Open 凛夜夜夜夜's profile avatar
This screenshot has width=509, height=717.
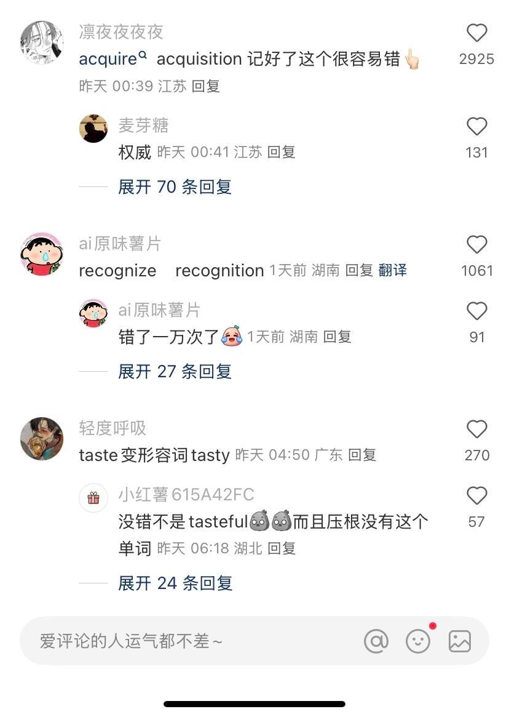(42, 42)
